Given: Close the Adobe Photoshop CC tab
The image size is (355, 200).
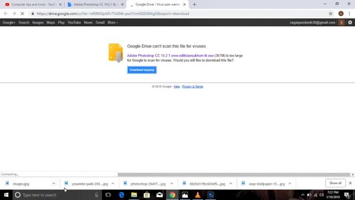Looking at the screenshot, I should (122, 4).
